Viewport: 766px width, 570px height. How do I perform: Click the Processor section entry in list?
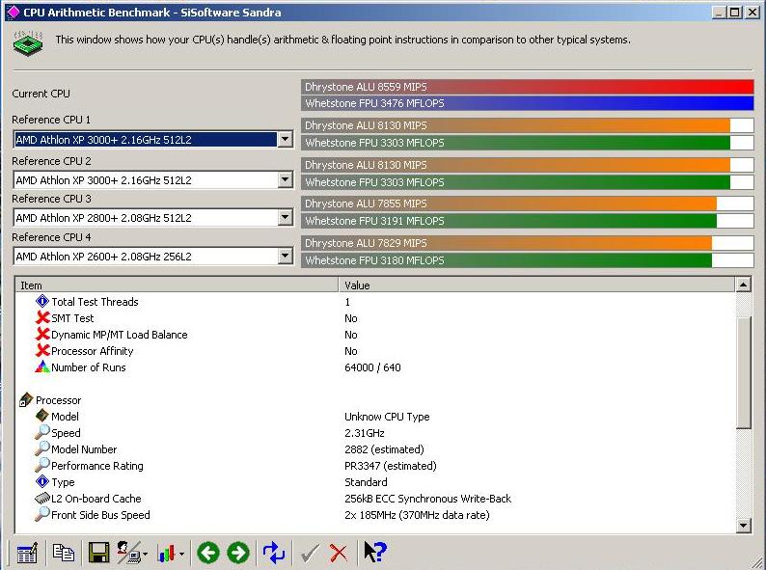click(x=58, y=400)
